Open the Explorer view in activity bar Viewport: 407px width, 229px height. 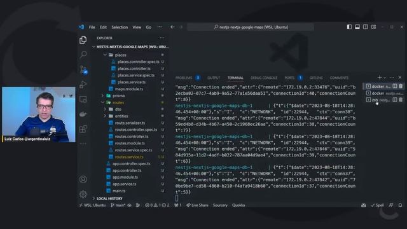(x=83, y=40)
